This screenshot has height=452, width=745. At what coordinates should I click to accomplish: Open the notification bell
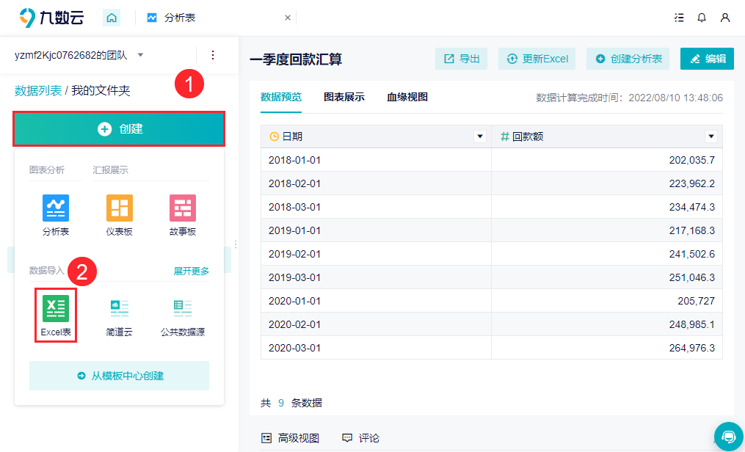click(x=702, y=18)
